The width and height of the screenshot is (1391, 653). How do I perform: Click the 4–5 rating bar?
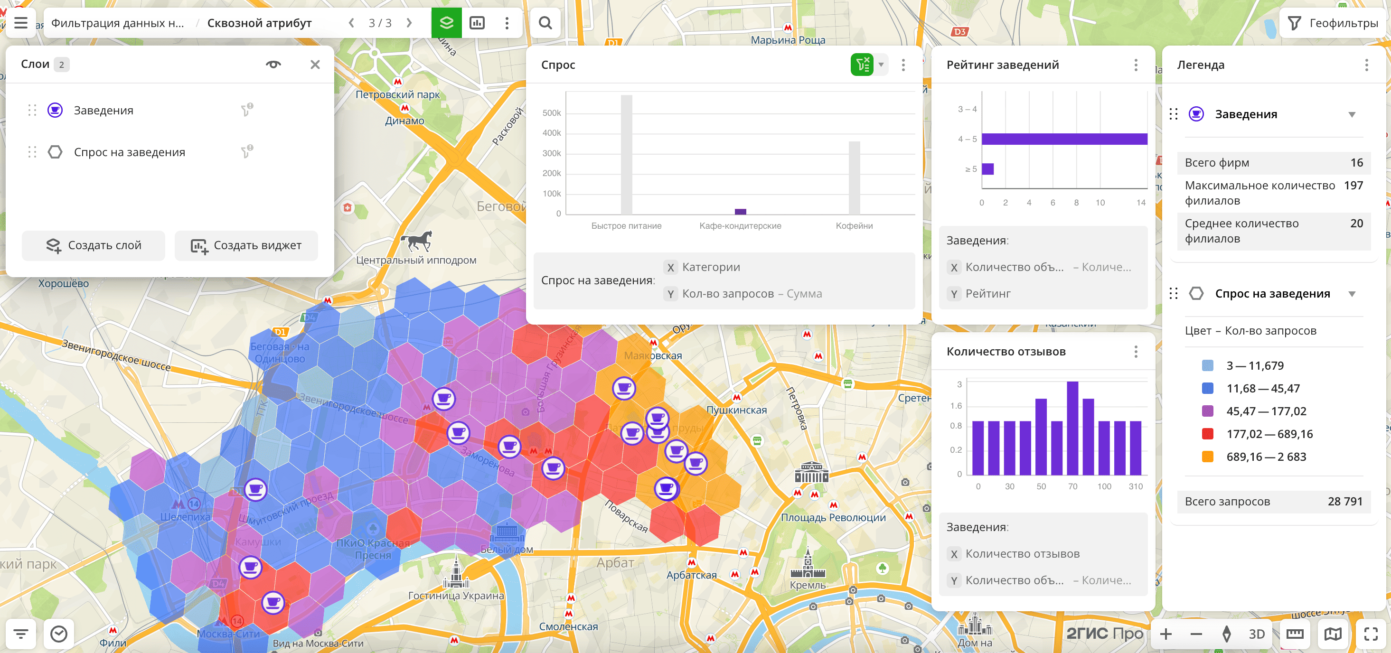[1064, 139]
